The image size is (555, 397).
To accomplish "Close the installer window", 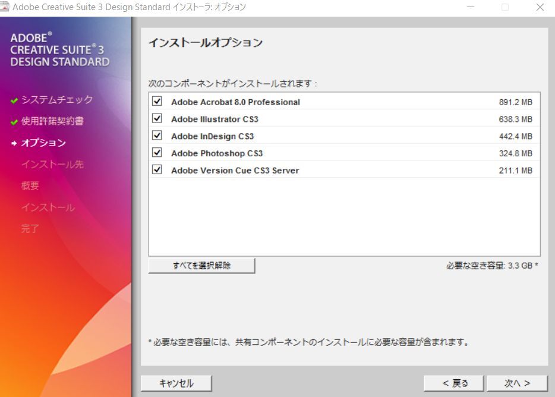I will click(540, 7).
